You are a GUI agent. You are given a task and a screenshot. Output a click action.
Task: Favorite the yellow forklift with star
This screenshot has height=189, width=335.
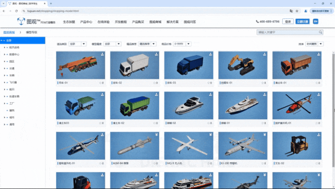[x=316, y=163]
